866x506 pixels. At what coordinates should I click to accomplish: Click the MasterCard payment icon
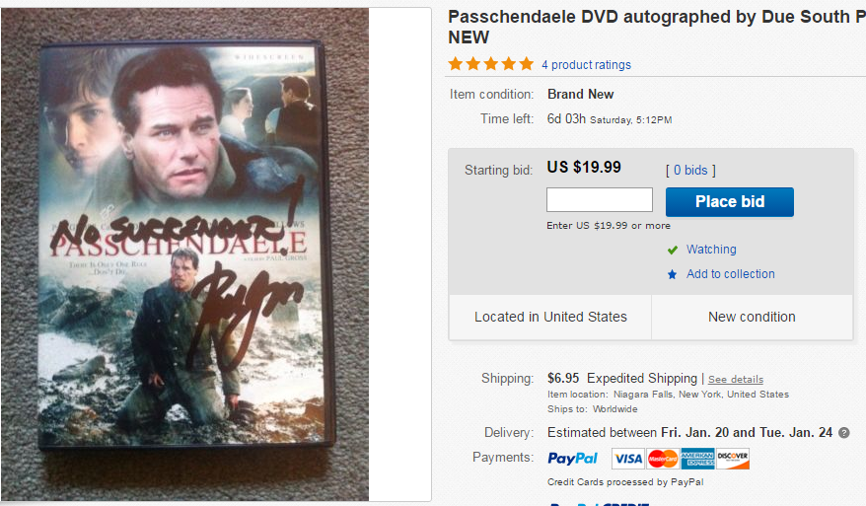663,458
